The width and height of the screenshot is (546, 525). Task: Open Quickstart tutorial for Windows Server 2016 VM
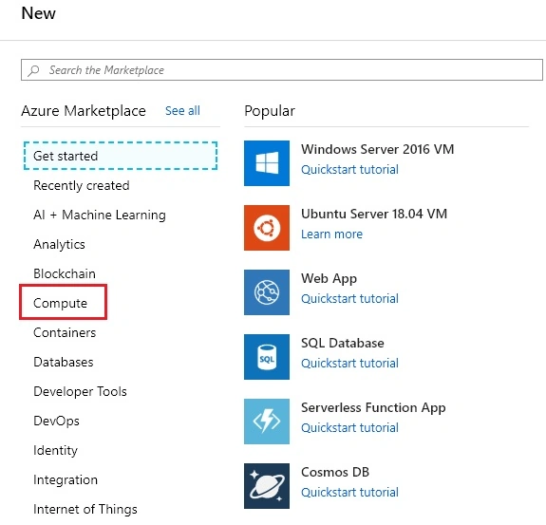[349, 170]
